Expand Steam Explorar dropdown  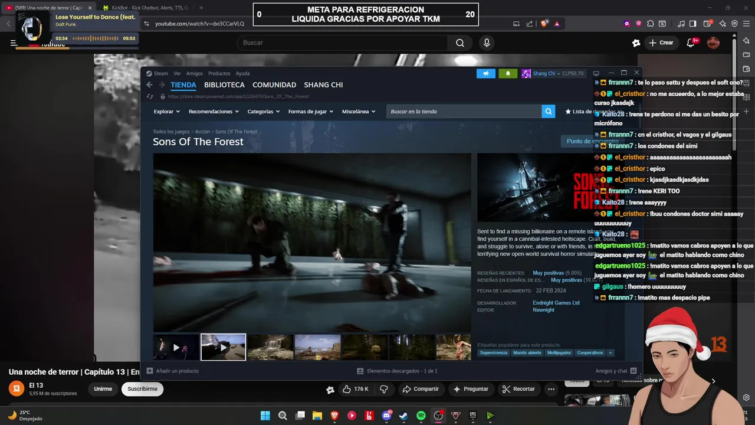167,112
